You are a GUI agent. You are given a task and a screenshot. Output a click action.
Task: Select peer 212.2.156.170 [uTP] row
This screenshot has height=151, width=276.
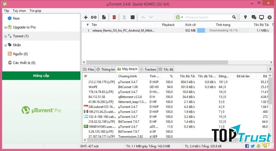tap(175, 82)
